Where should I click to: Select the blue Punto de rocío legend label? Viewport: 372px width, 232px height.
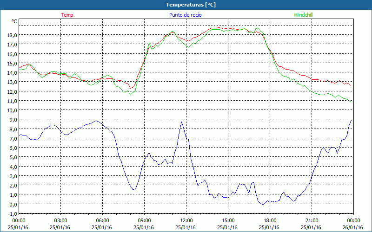(x=185, y=15)
